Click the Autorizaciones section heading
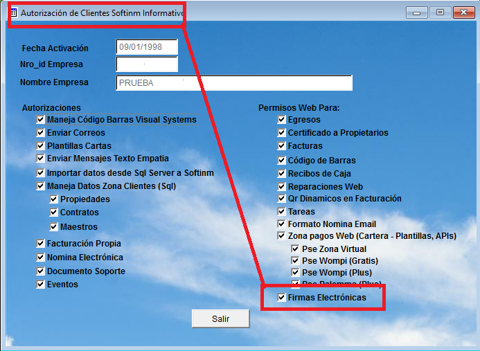 pyautogui.click(x=51, y=108)
